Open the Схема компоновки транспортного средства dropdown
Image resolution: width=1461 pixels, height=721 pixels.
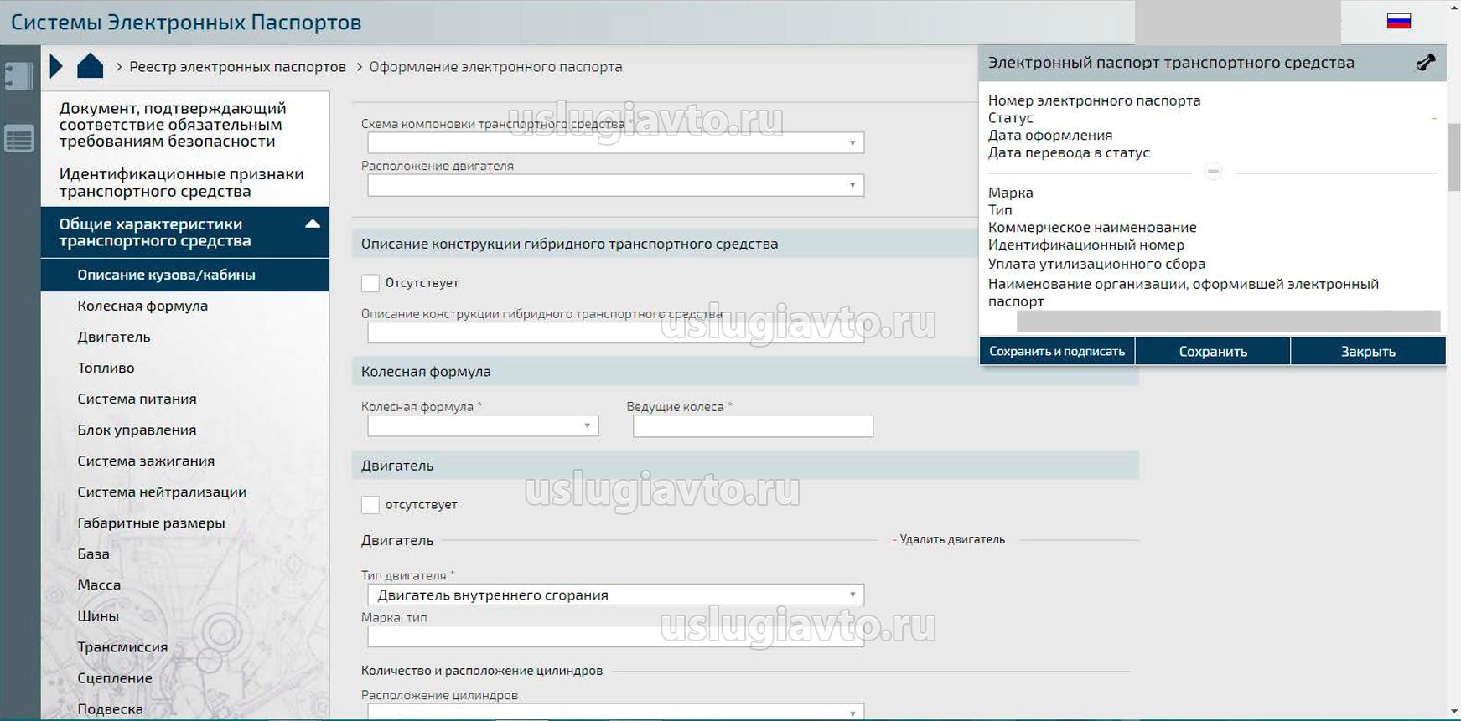(x=615, y=143)
